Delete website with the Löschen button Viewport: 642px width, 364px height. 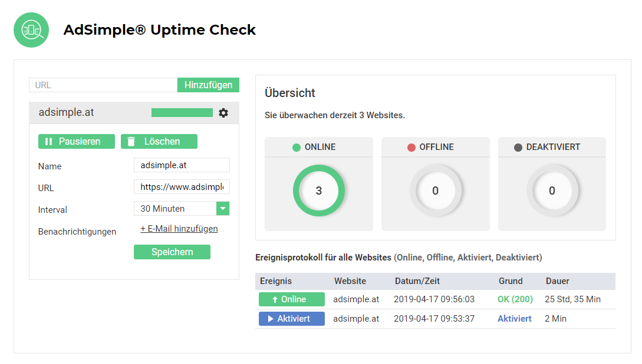coord(159,142)
